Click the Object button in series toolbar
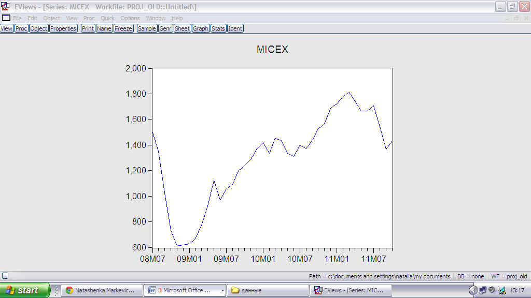The height and width of the screenshot is (298, 531). [x=38, y=28]
